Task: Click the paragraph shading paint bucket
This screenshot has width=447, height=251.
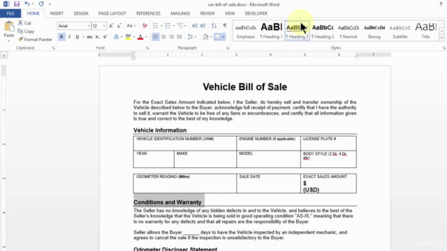Action: pyautogui.click(x=205, y=37)
